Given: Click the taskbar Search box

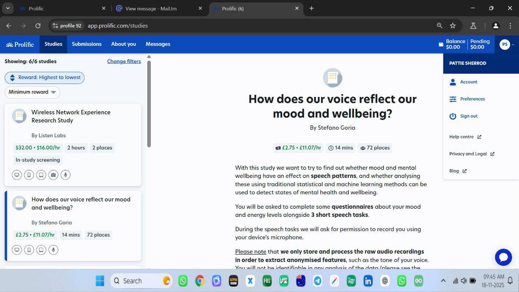Looking at the screenshot, I should pos(141,281).
